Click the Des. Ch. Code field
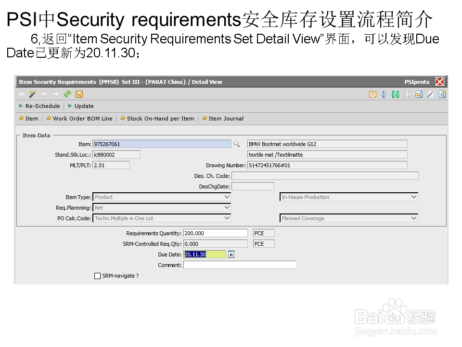 coord(325,176)
